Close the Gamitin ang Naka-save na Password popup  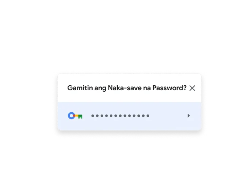point(192,88)
